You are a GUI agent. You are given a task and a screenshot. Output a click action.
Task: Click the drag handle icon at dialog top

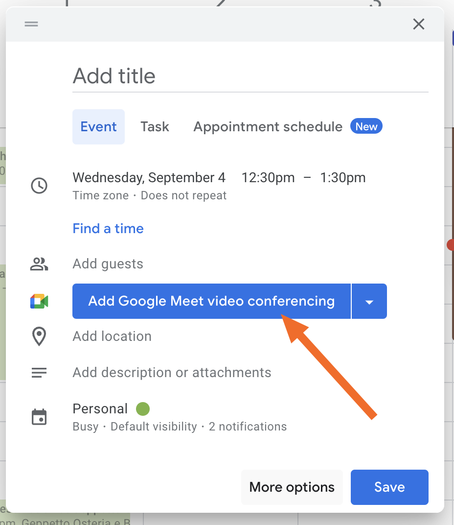pos(31,24)
